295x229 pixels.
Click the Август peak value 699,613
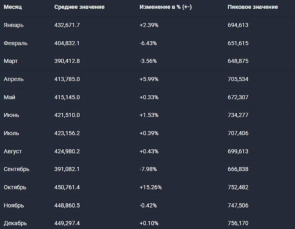(238, 151)
